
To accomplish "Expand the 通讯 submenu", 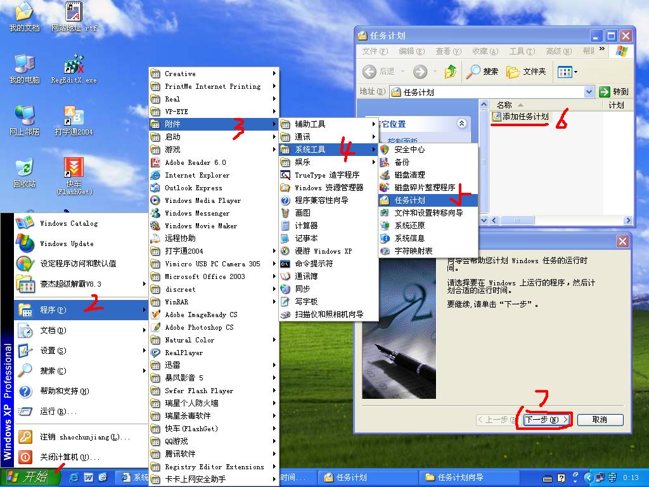I will [329, 137].
